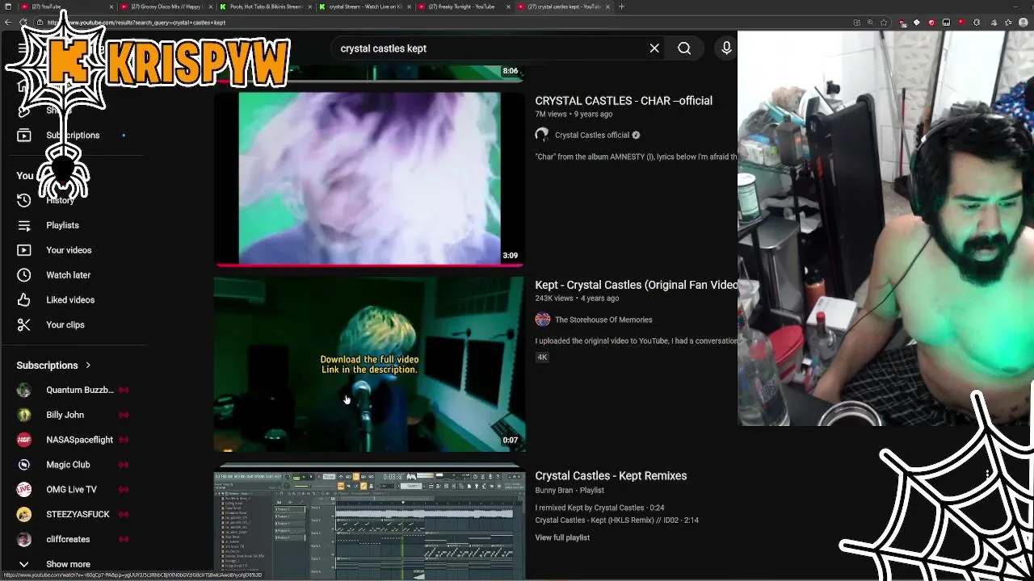Select the crystal castles kept tab
Viewport: 1034px width, 581px height.
pos(562,6)
